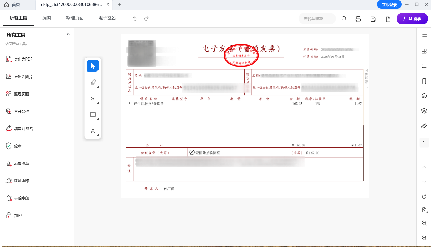Choose 导出为PDF in the tools panel
Viewport: 431px width, 247px height.
pyautogui.click(x=19, y=59)
